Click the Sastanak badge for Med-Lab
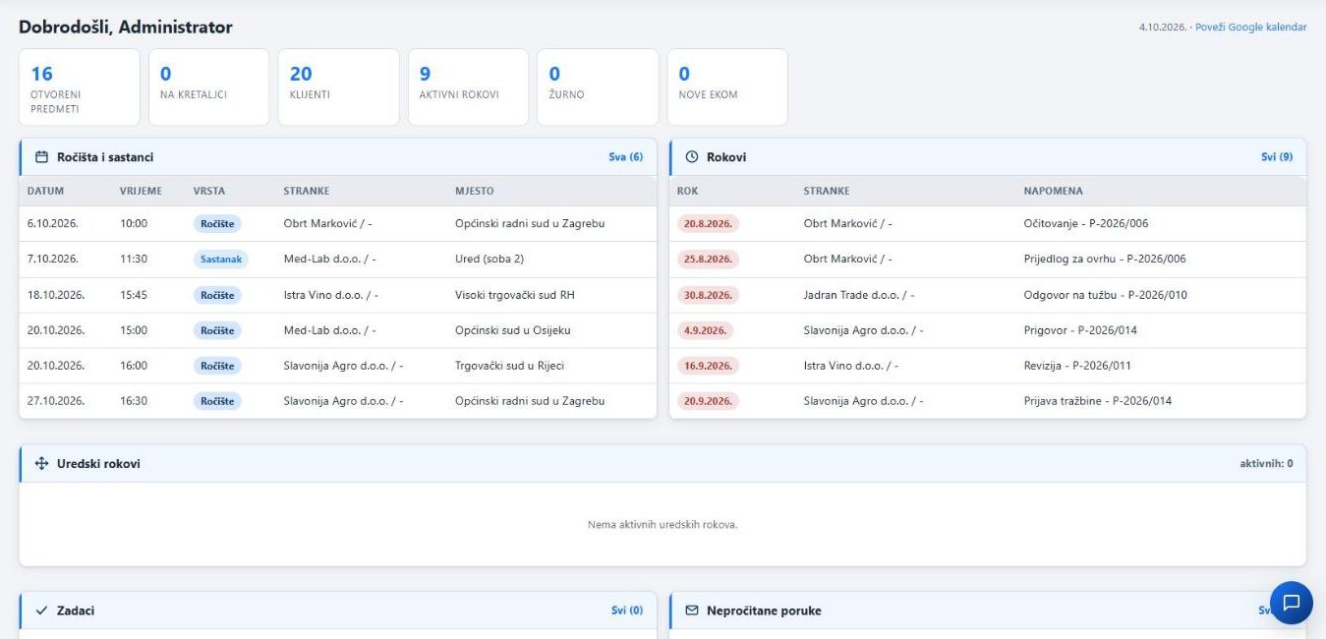The image size is (1326, 639). [x=221, y=260]
